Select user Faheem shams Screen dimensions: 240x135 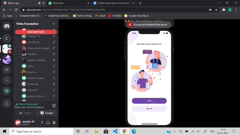(x=36, y=78)
